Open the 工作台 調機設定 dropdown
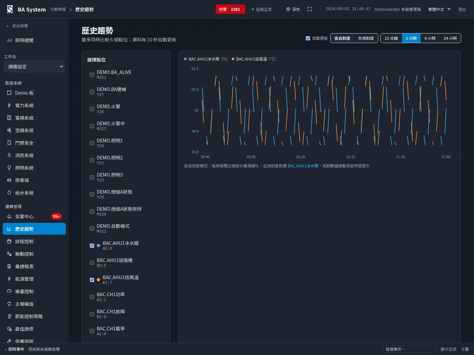This screenshot has height=355, width=474. [x=34, y=66]
